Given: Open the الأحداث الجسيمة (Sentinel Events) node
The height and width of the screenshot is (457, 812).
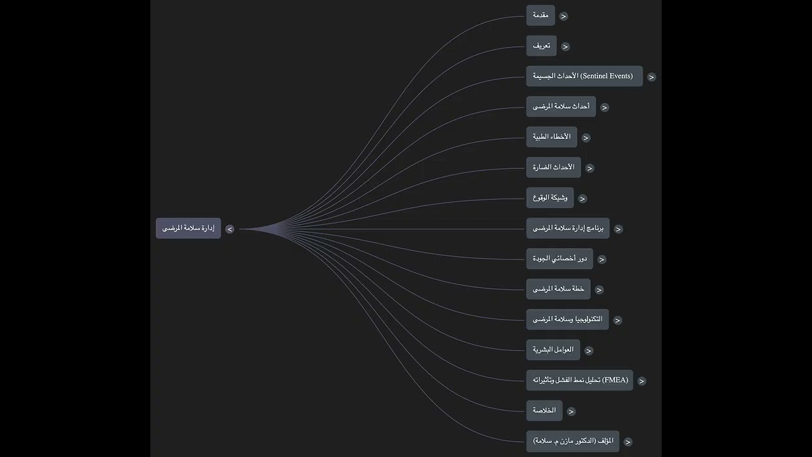Looking at the screenshot, I should (x=584, y=76).
